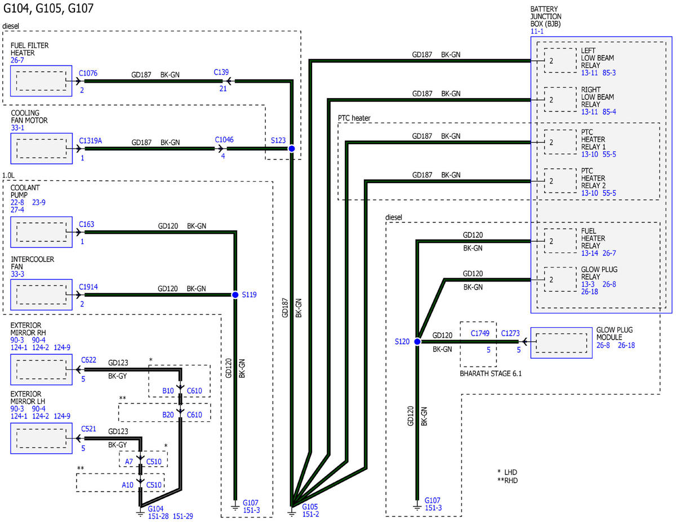Follow page reference 151-2

pyautogui.click(x=311, y=515)
